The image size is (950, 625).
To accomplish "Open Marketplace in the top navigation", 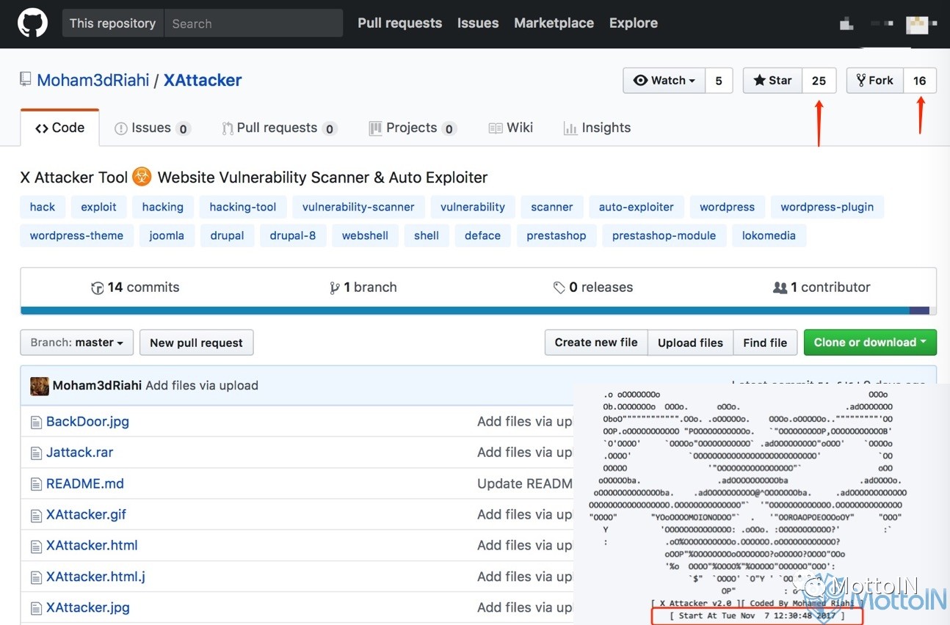I will pos(554,23).
